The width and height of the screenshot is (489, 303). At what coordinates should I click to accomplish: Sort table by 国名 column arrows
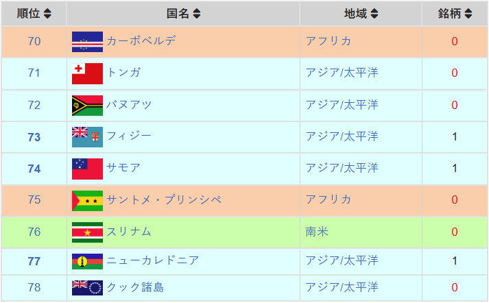(x=197, y=14)
